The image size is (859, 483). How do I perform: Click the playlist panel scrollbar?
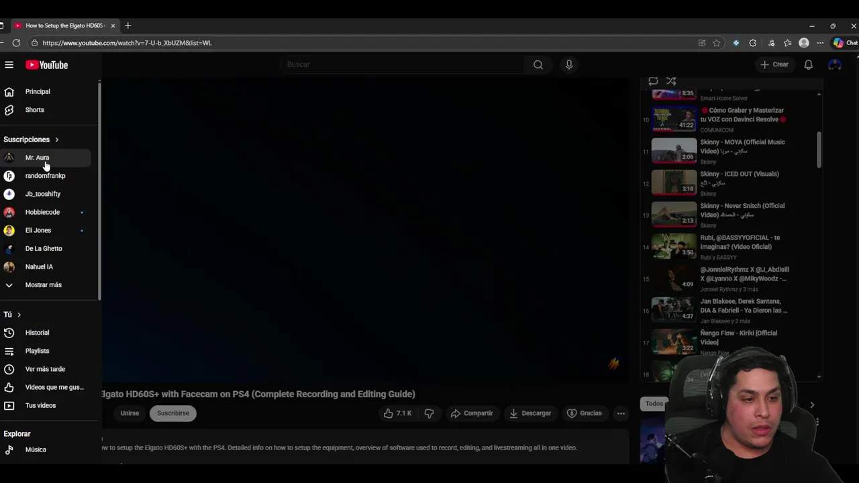[x=819, y=150]
